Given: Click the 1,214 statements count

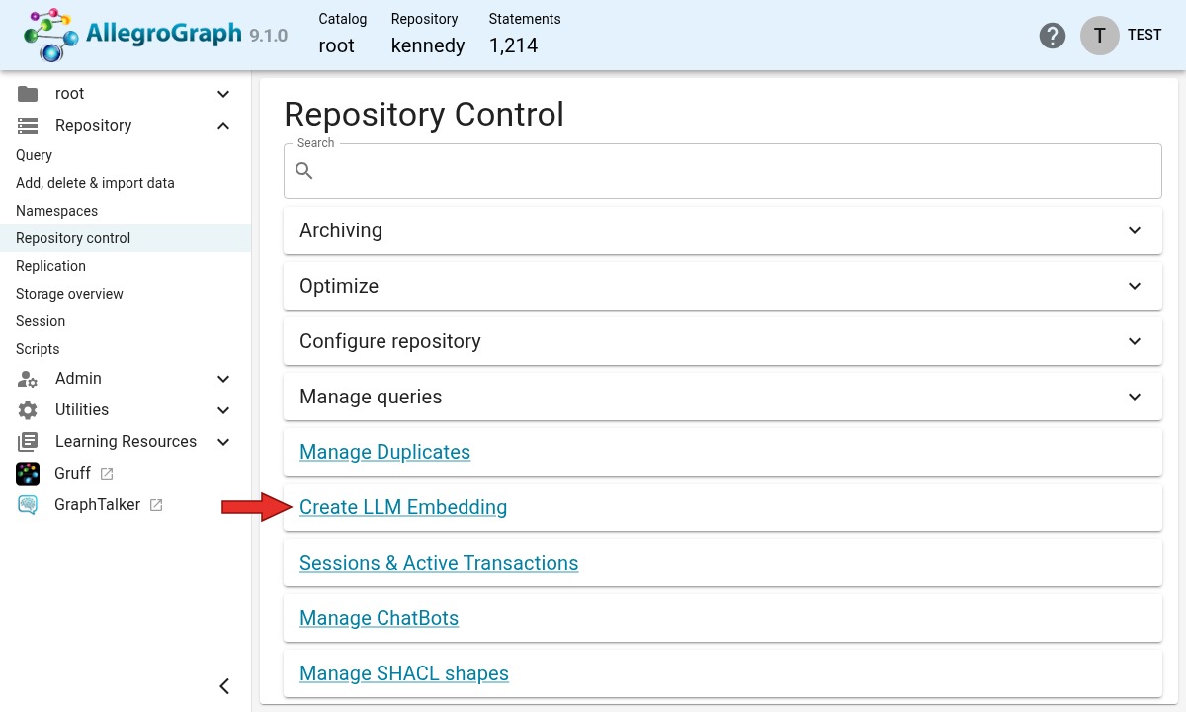Looking at the screenshot, I should point(513,45).
